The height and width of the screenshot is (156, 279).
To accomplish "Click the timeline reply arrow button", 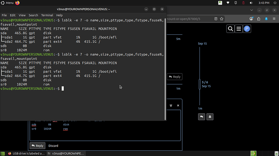I will [202, 117].
